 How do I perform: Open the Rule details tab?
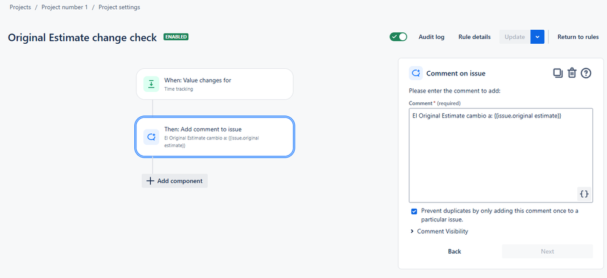point(475,37)
